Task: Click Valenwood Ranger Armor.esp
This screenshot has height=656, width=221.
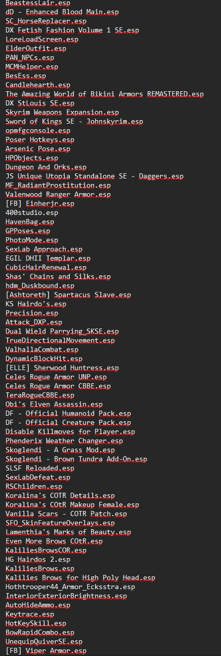Action: 58,195
